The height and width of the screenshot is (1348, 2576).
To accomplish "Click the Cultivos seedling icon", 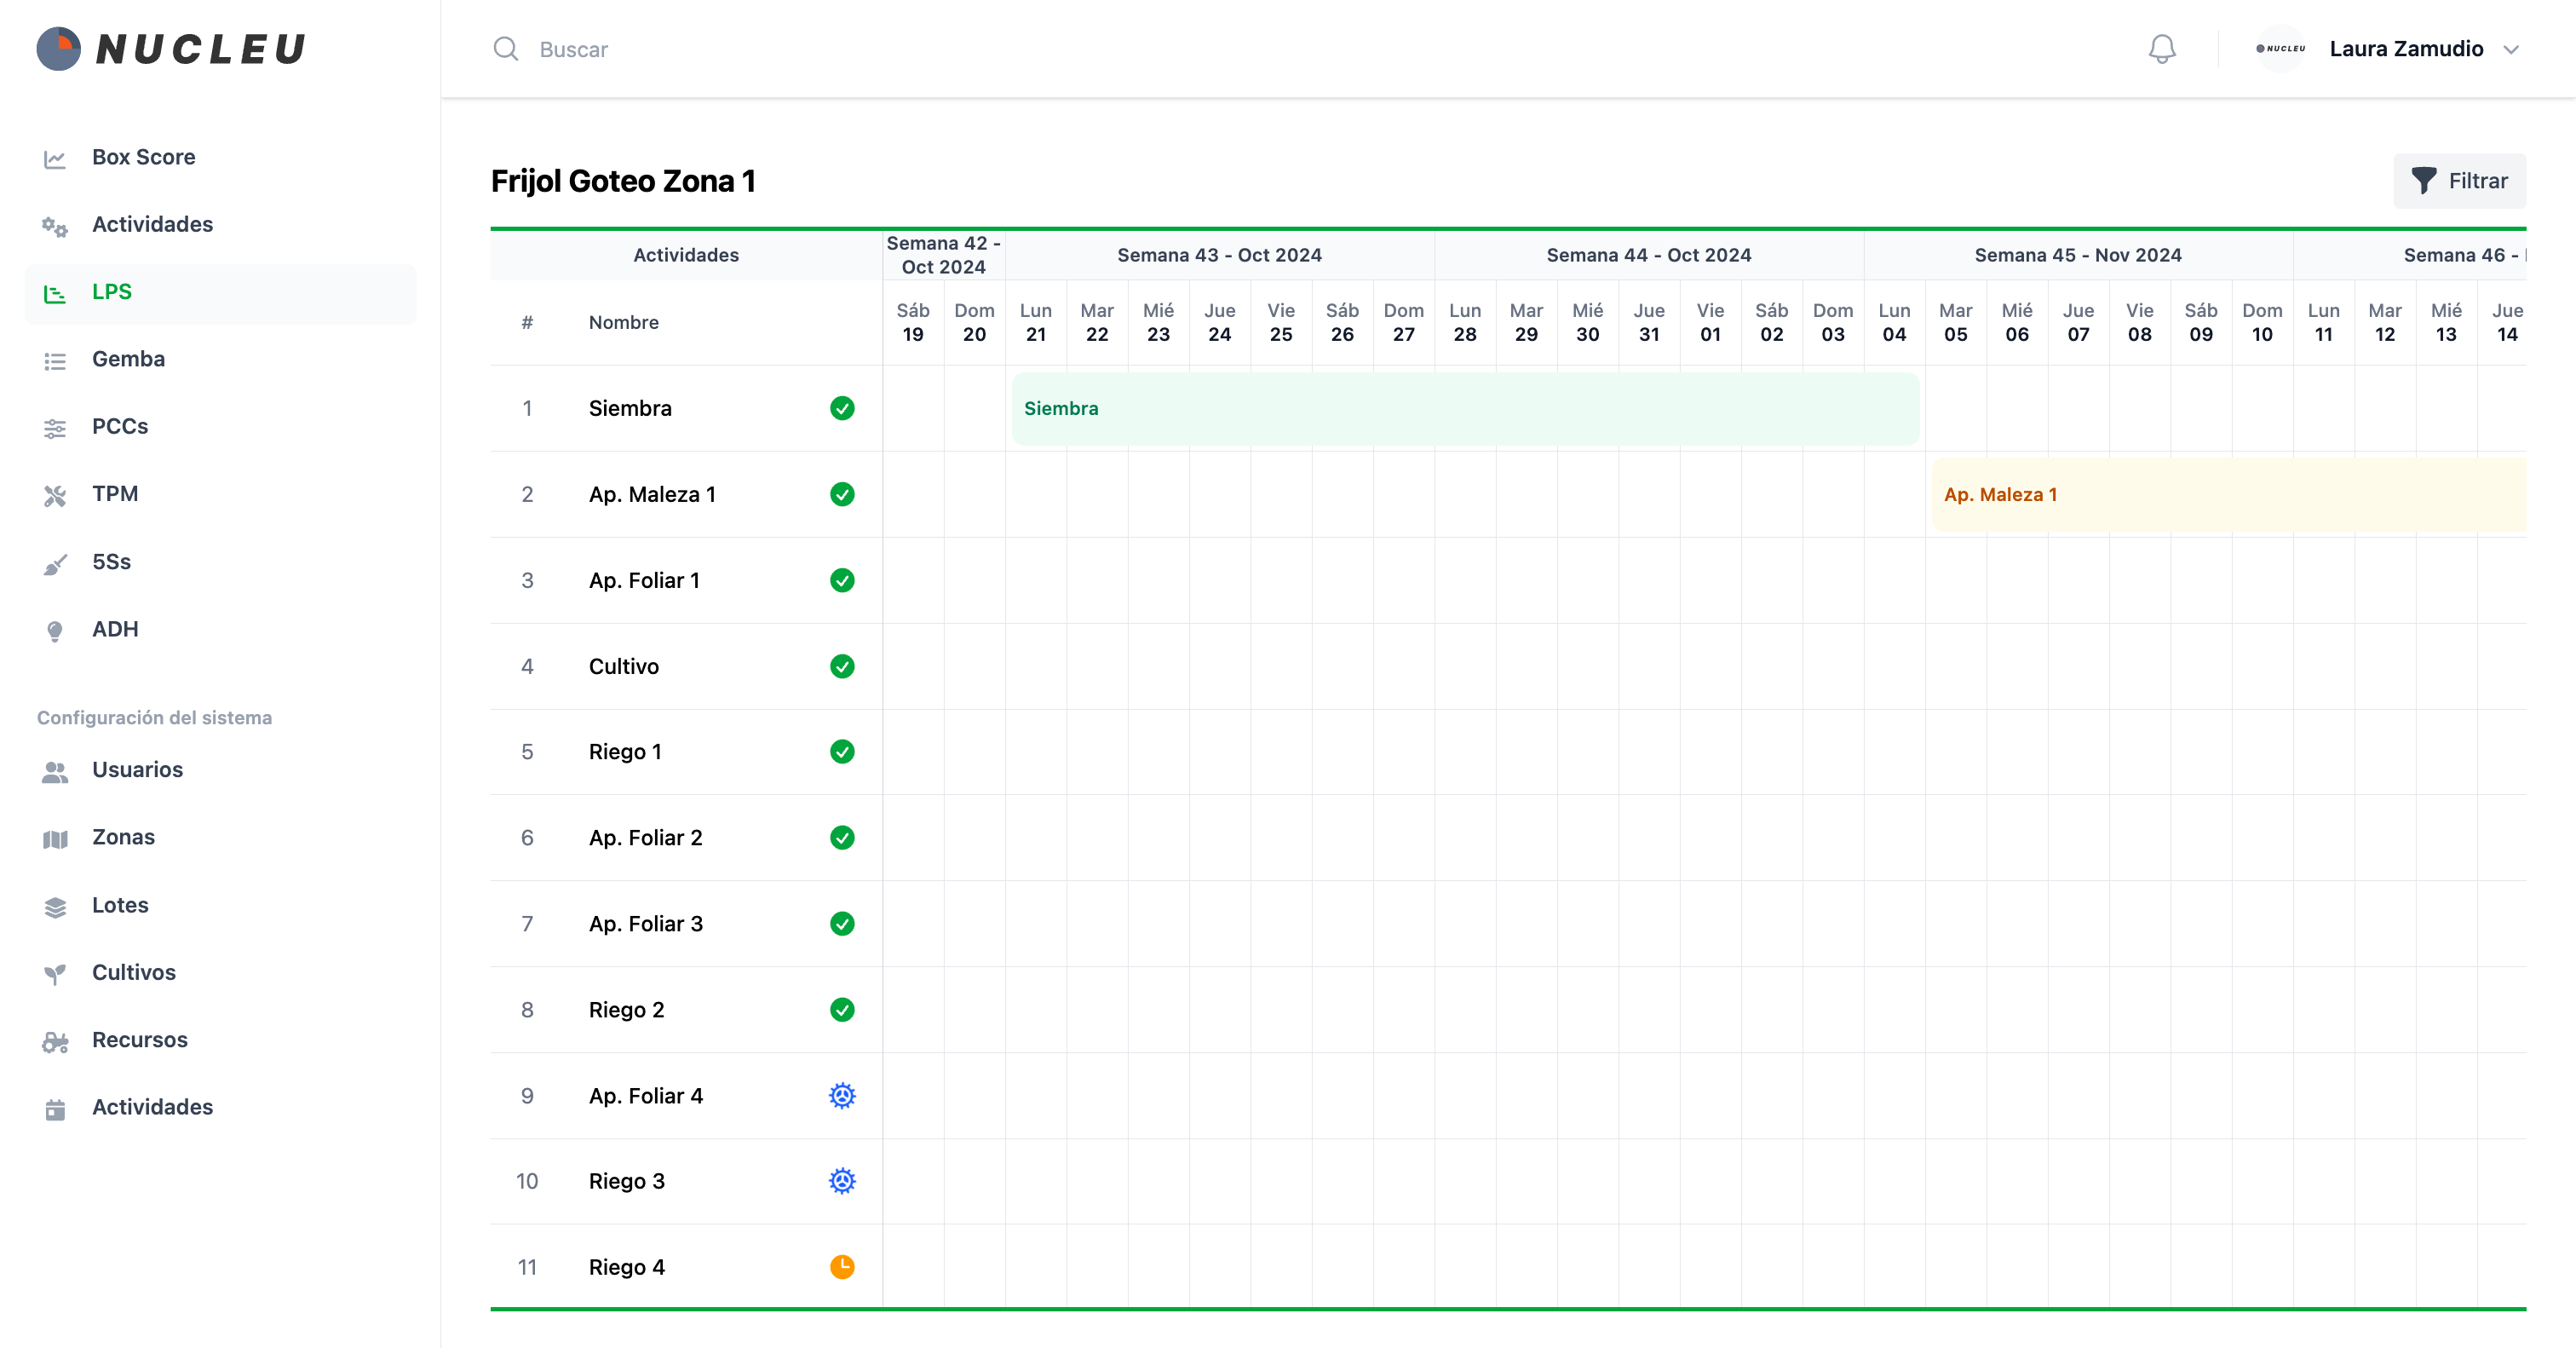I will (55, 973).
